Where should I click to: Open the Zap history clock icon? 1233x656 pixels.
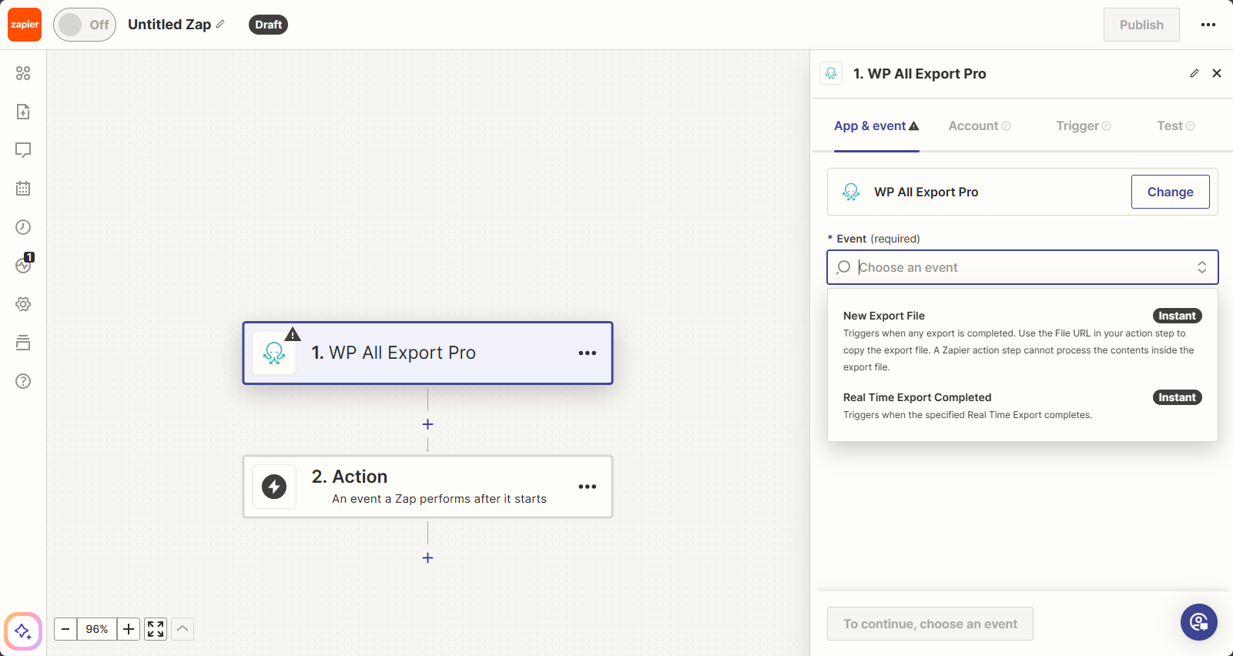pyautogui.click(x=23, y=227)
